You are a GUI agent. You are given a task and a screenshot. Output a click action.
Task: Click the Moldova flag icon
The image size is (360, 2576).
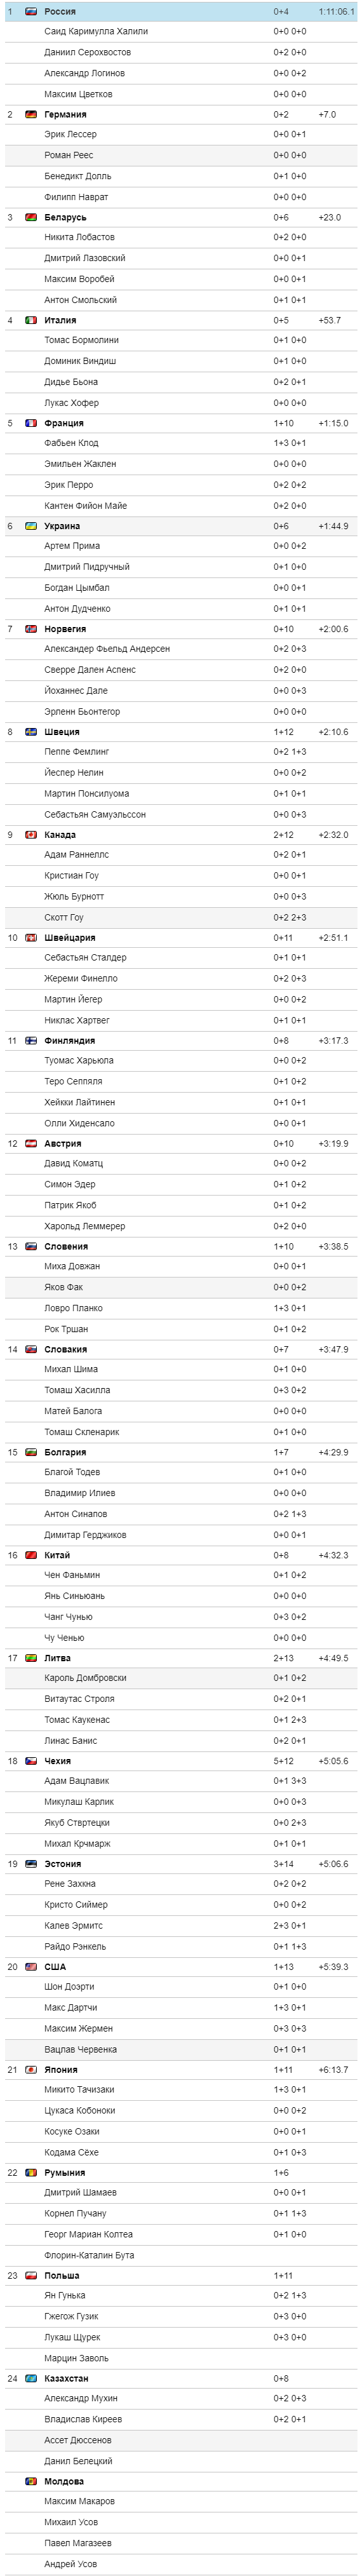(31, 2481)
